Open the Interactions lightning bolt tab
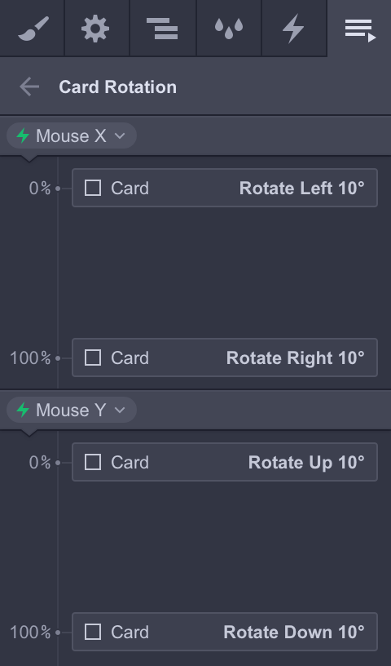The width and height of the screenshot is (391, 666). 293,28
